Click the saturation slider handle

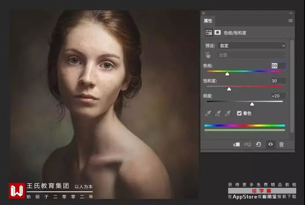229,89
